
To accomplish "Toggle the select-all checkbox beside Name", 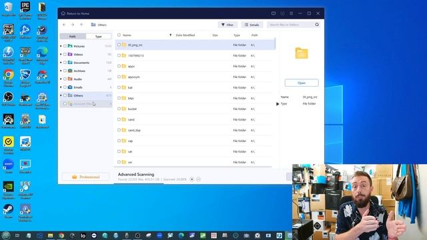I will coord(119,35).
